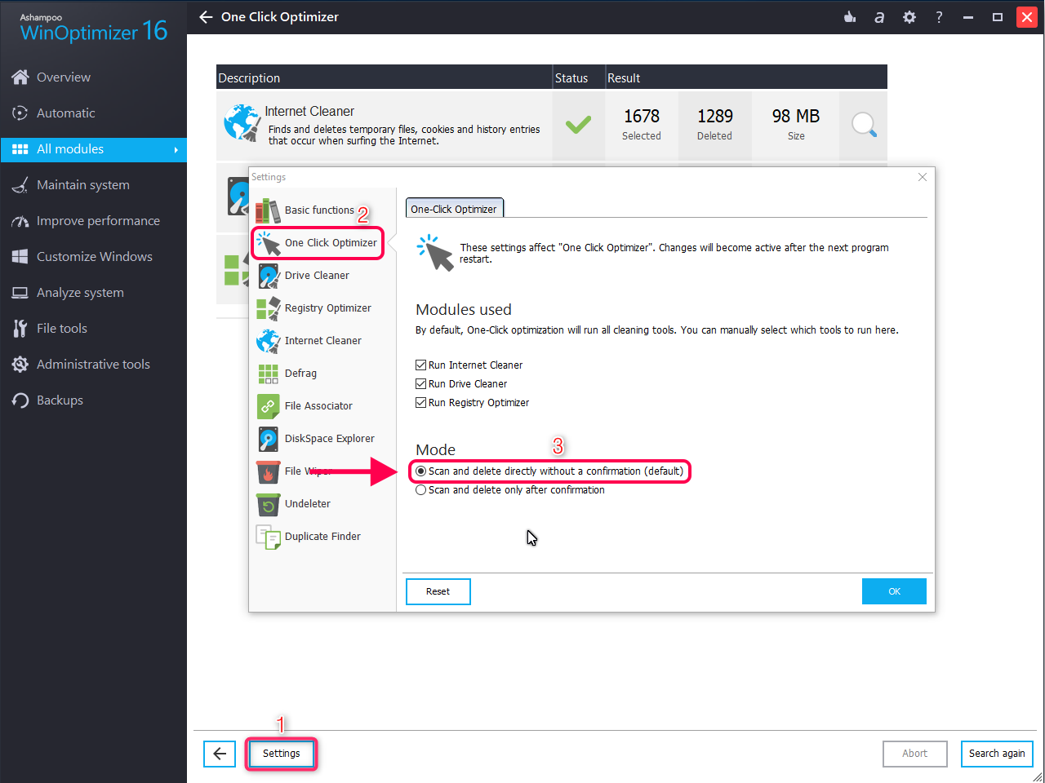
Task: Click the Improve performance gauge icon
Action: pyautogui.click(x=20, y=221)
